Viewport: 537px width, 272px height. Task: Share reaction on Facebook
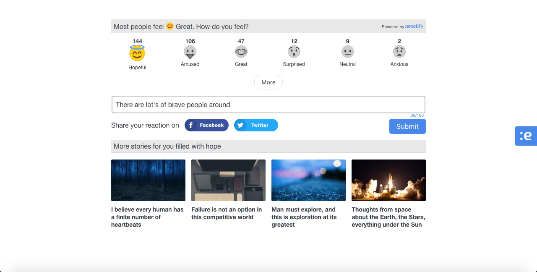point(206,125)
